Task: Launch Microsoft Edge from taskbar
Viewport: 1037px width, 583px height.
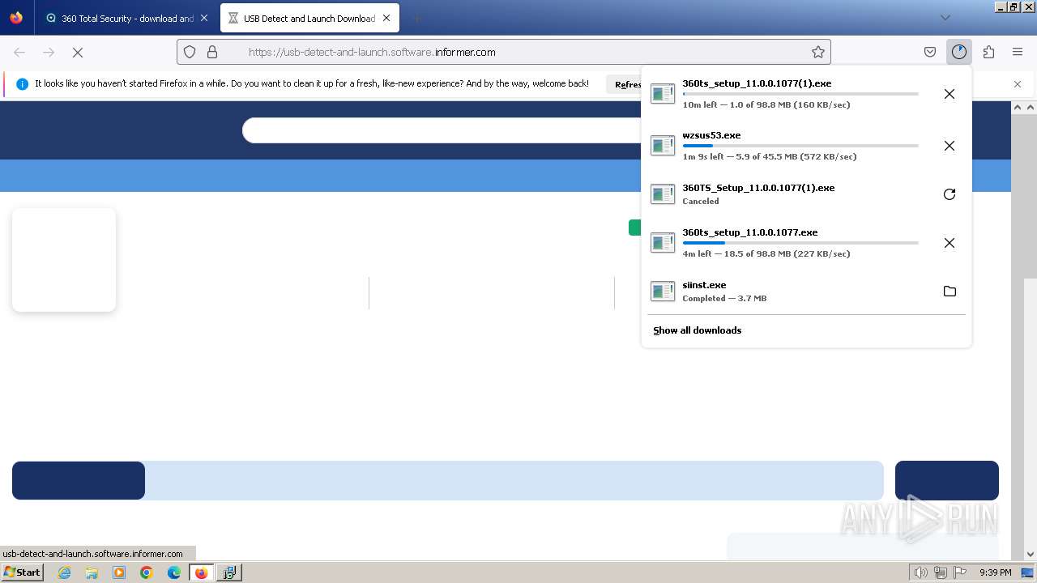Action: click(x=174, y=572)
